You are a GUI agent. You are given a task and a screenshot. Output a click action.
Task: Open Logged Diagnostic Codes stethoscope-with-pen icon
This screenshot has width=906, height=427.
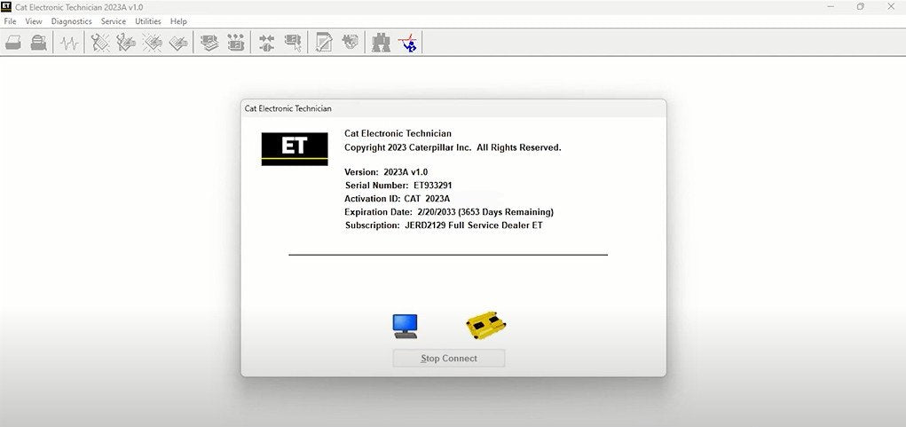pos(126,43)
